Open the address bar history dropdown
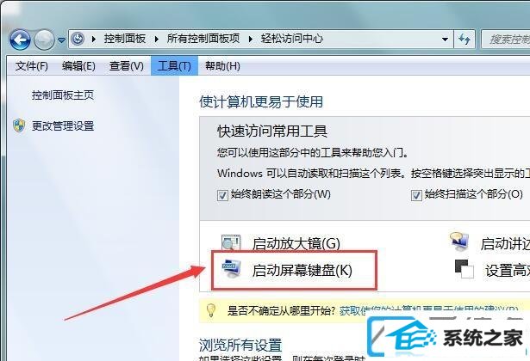 pos(445,40)
